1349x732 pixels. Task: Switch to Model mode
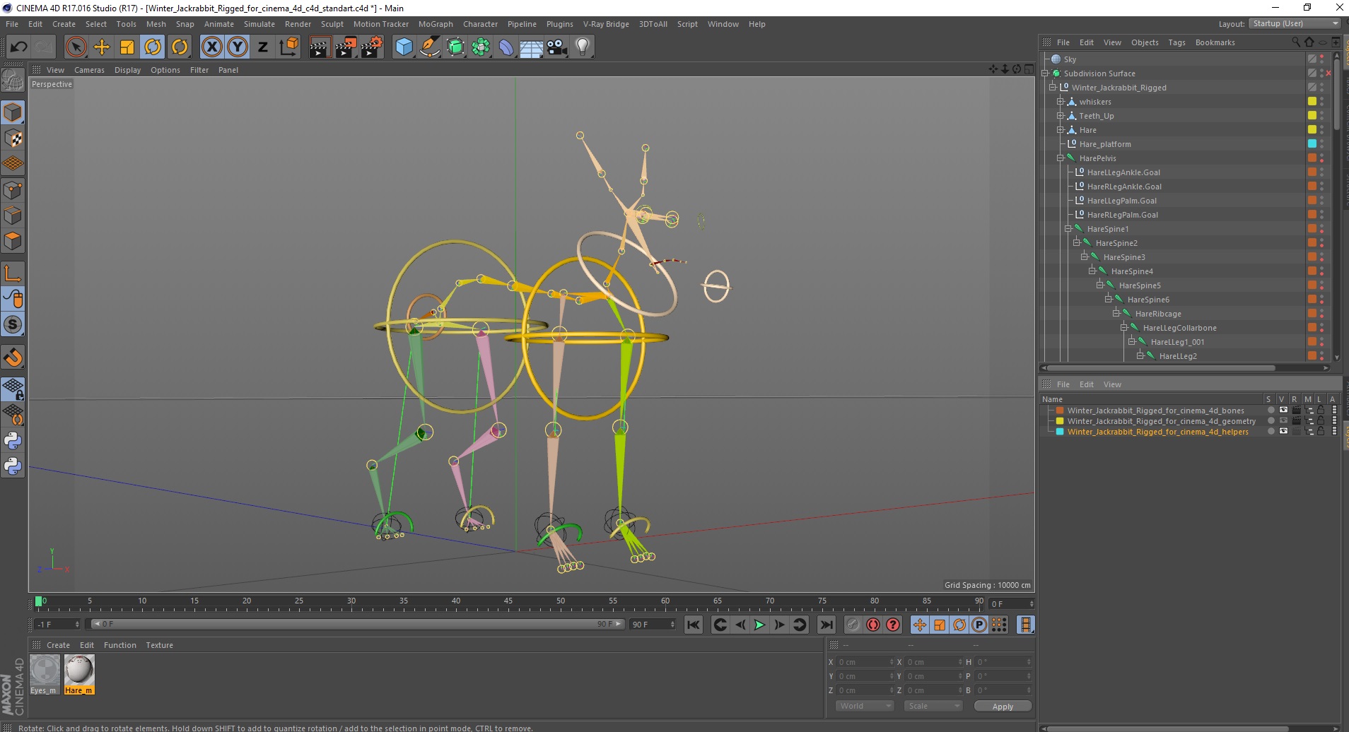tap(13, 113)
